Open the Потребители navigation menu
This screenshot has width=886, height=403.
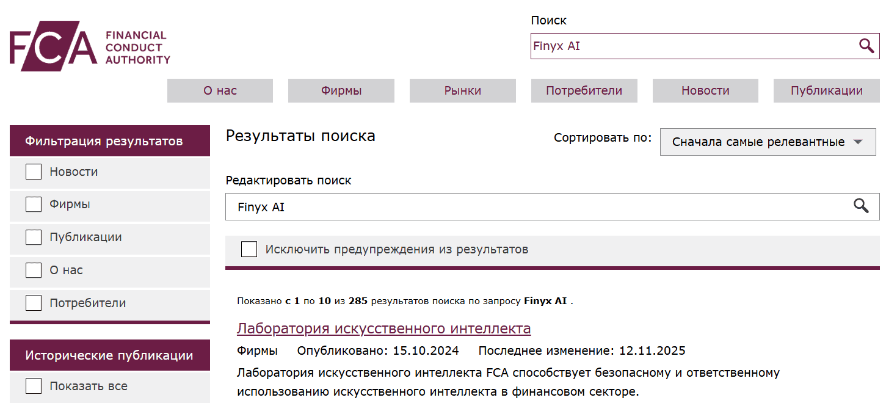click(584, 91)
